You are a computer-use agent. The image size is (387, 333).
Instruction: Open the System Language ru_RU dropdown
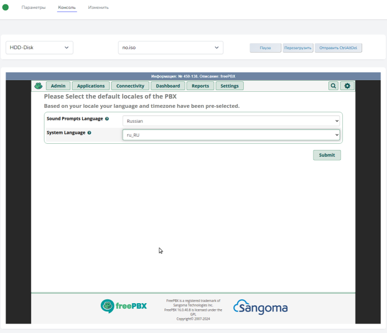231,134
